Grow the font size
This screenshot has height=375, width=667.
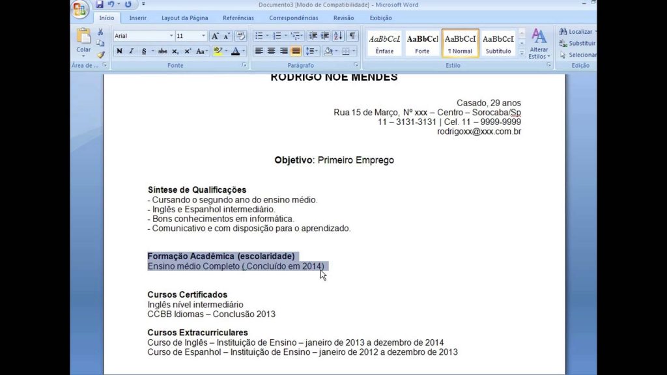pos(215,36)
